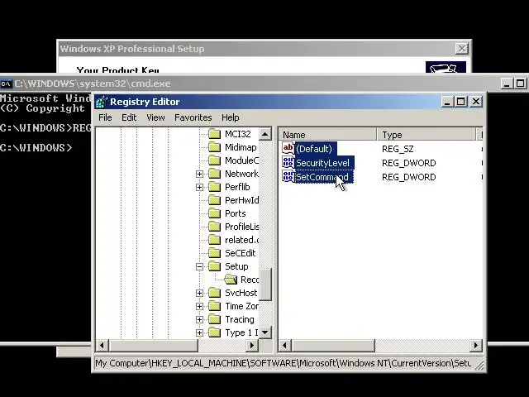Open the Edit menu in Registry Editor
Screen dimensions: 529x397
(x=129, y=117)
